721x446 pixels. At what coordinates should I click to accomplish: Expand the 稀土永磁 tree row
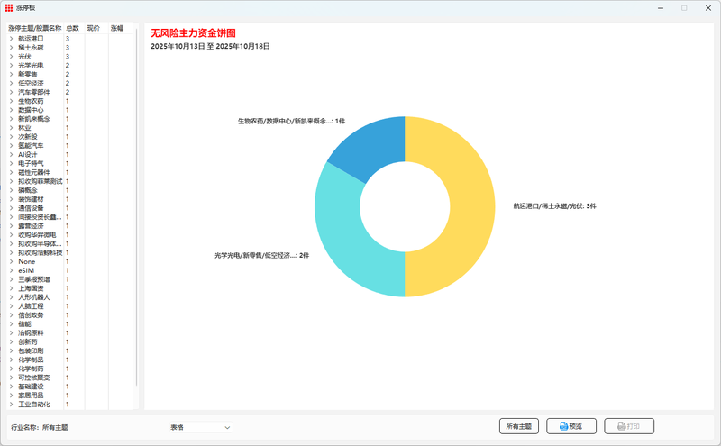[12, 48]
